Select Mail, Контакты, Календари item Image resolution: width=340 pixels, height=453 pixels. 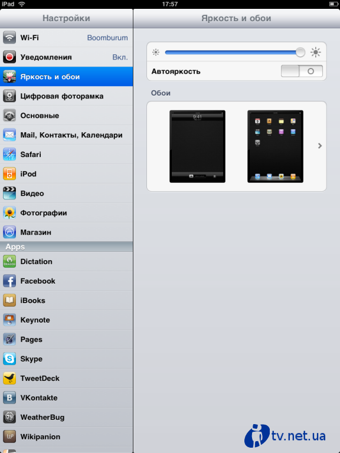point(67,135)
